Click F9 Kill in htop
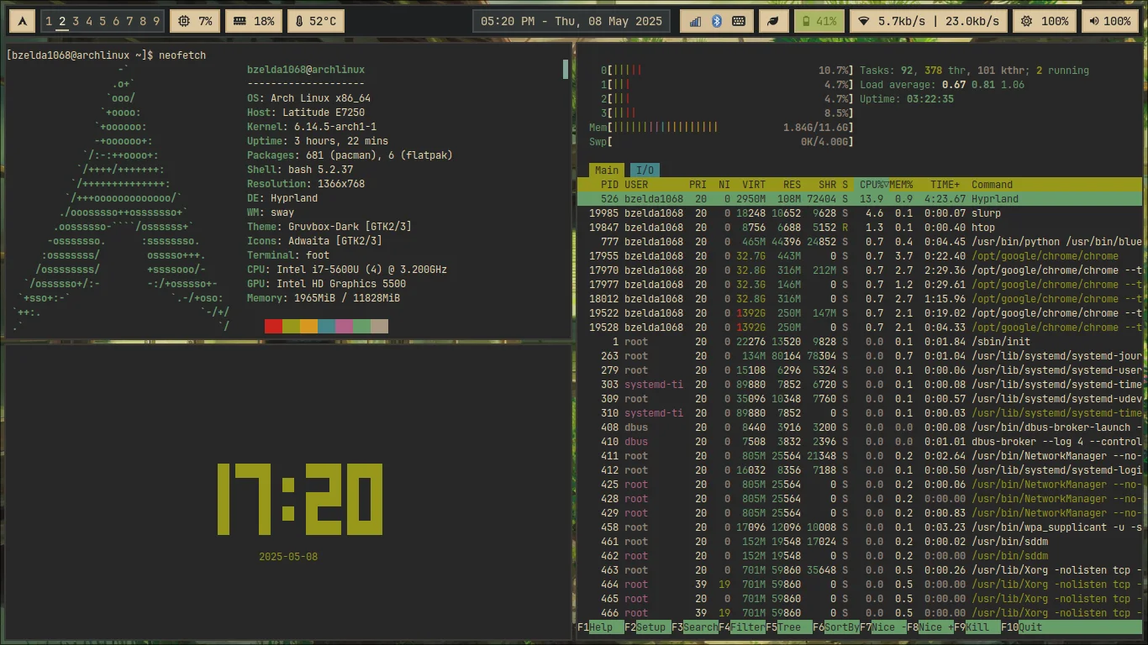The image size is (1148, 645). coord(977,627)
